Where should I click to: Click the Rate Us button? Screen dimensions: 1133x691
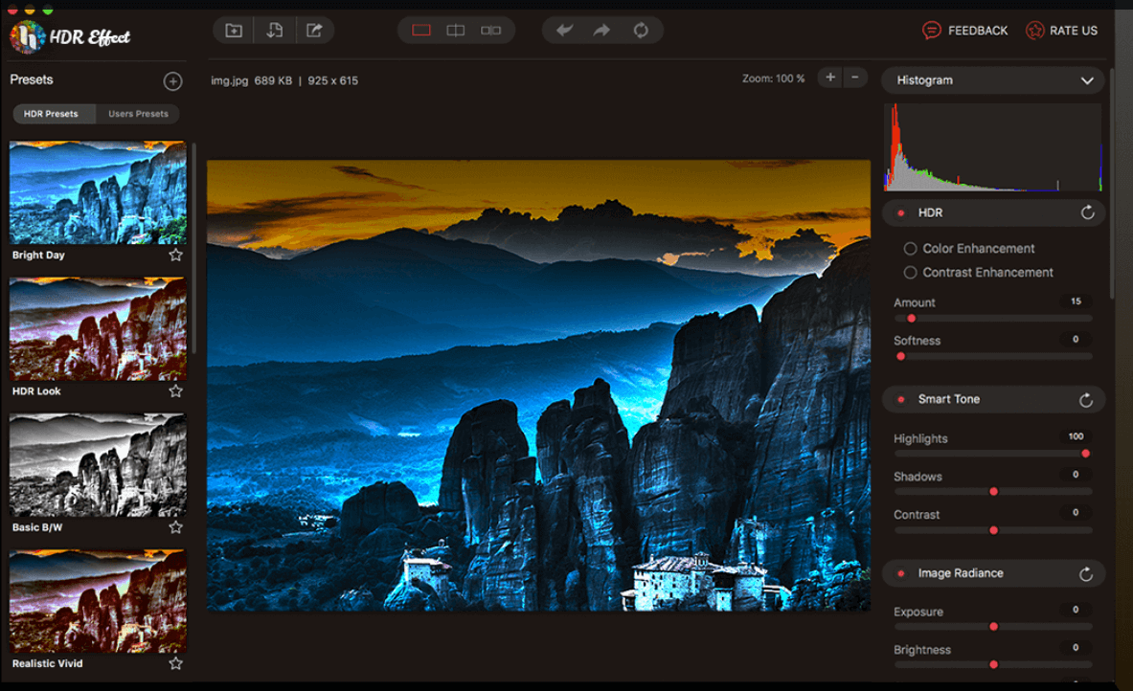coord(1061,30)
